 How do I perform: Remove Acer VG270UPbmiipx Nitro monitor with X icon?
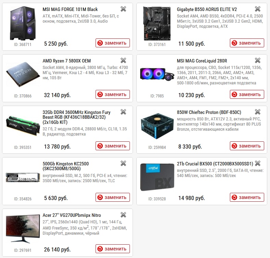[123, 215]
